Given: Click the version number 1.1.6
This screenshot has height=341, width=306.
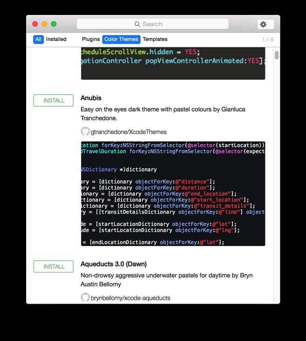Looking at the screenshot, I should [267, 40].
